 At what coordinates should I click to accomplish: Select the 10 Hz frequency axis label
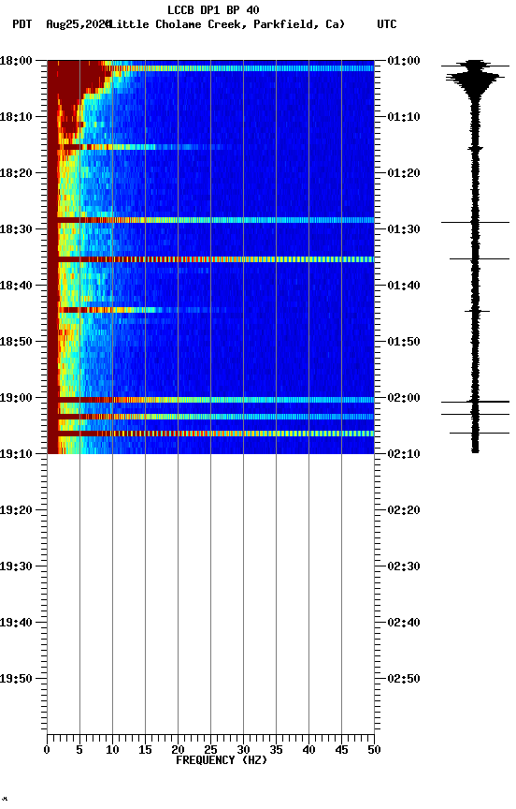112,750
